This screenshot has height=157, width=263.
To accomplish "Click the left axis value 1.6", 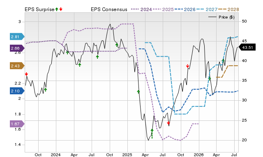I will click(17, 129).
